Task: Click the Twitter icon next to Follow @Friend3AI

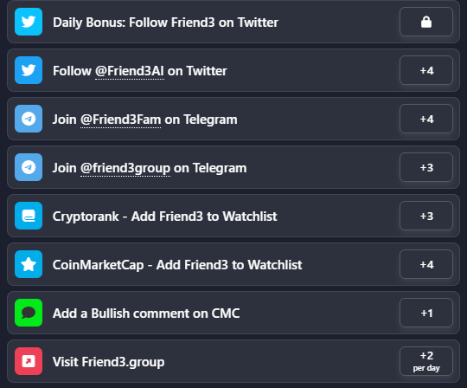Action: (29, 70)
